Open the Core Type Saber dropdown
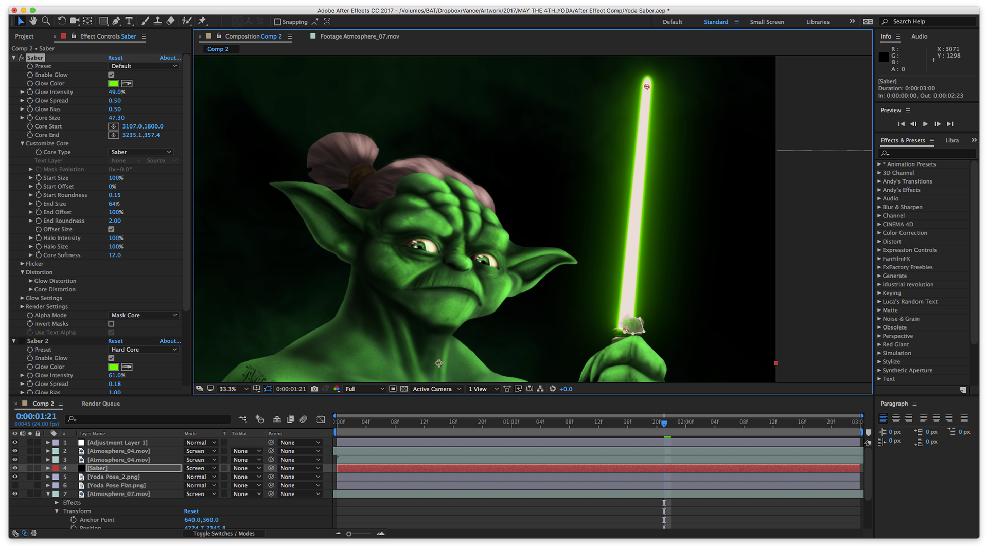The image size is (988, 549). [141, 152]
